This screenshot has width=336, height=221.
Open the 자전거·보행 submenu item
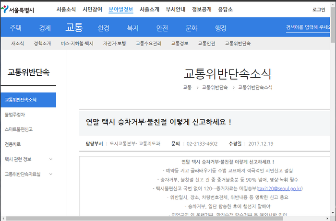[114, 44]
